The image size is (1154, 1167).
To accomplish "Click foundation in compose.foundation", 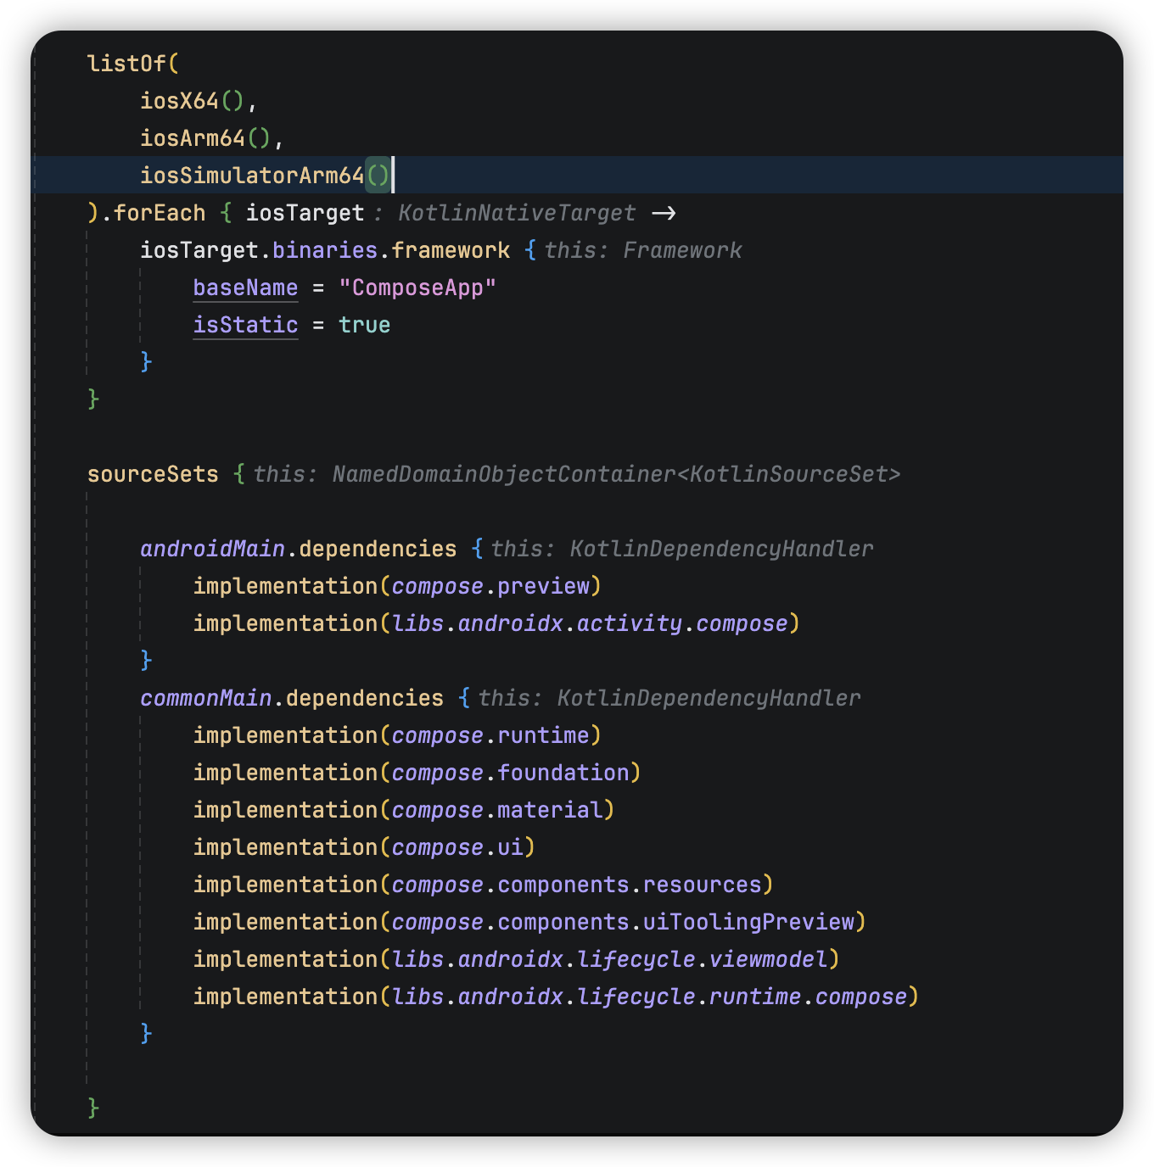I will coord(563,773).
